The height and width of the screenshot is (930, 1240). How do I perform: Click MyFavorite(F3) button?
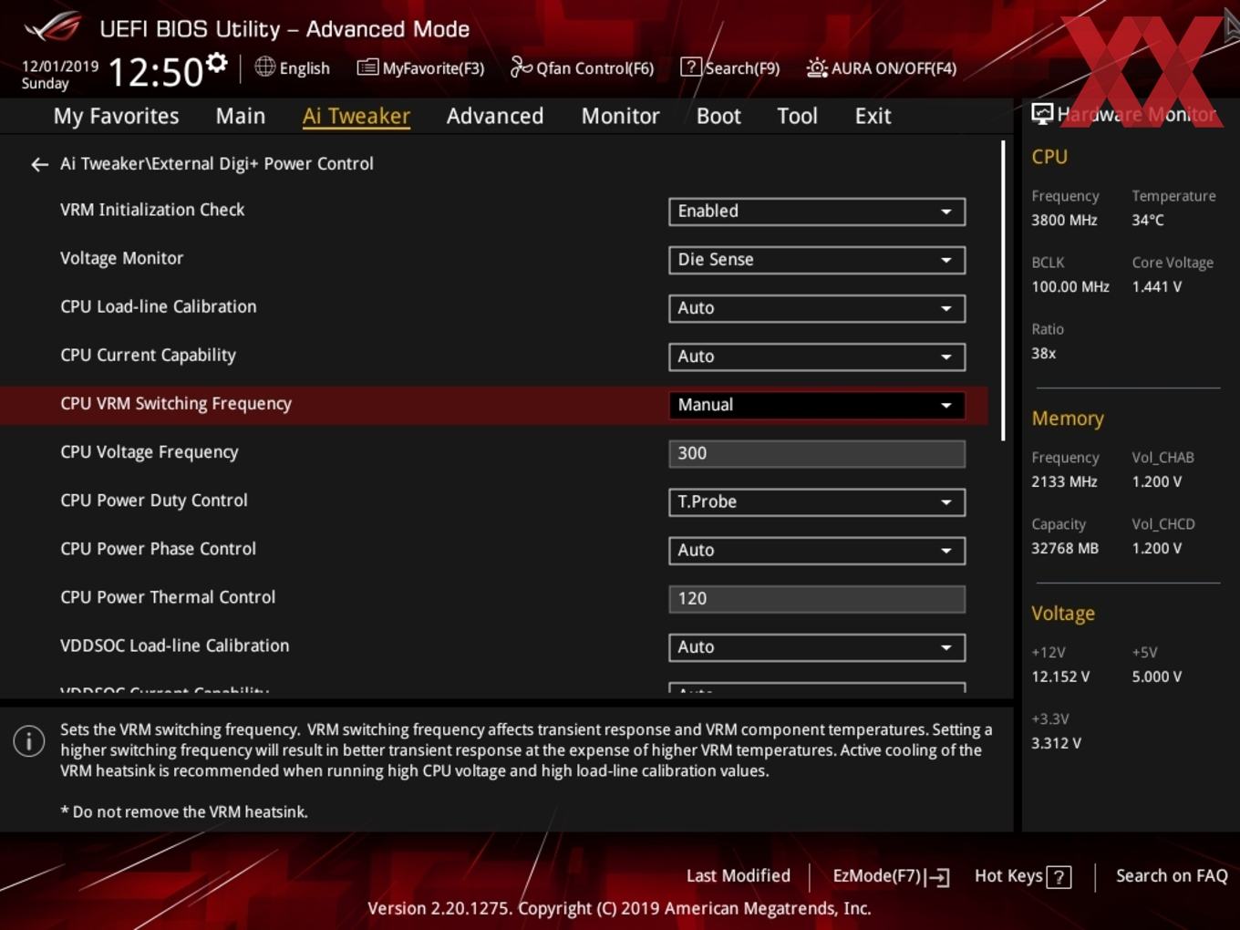pos(420,67)
